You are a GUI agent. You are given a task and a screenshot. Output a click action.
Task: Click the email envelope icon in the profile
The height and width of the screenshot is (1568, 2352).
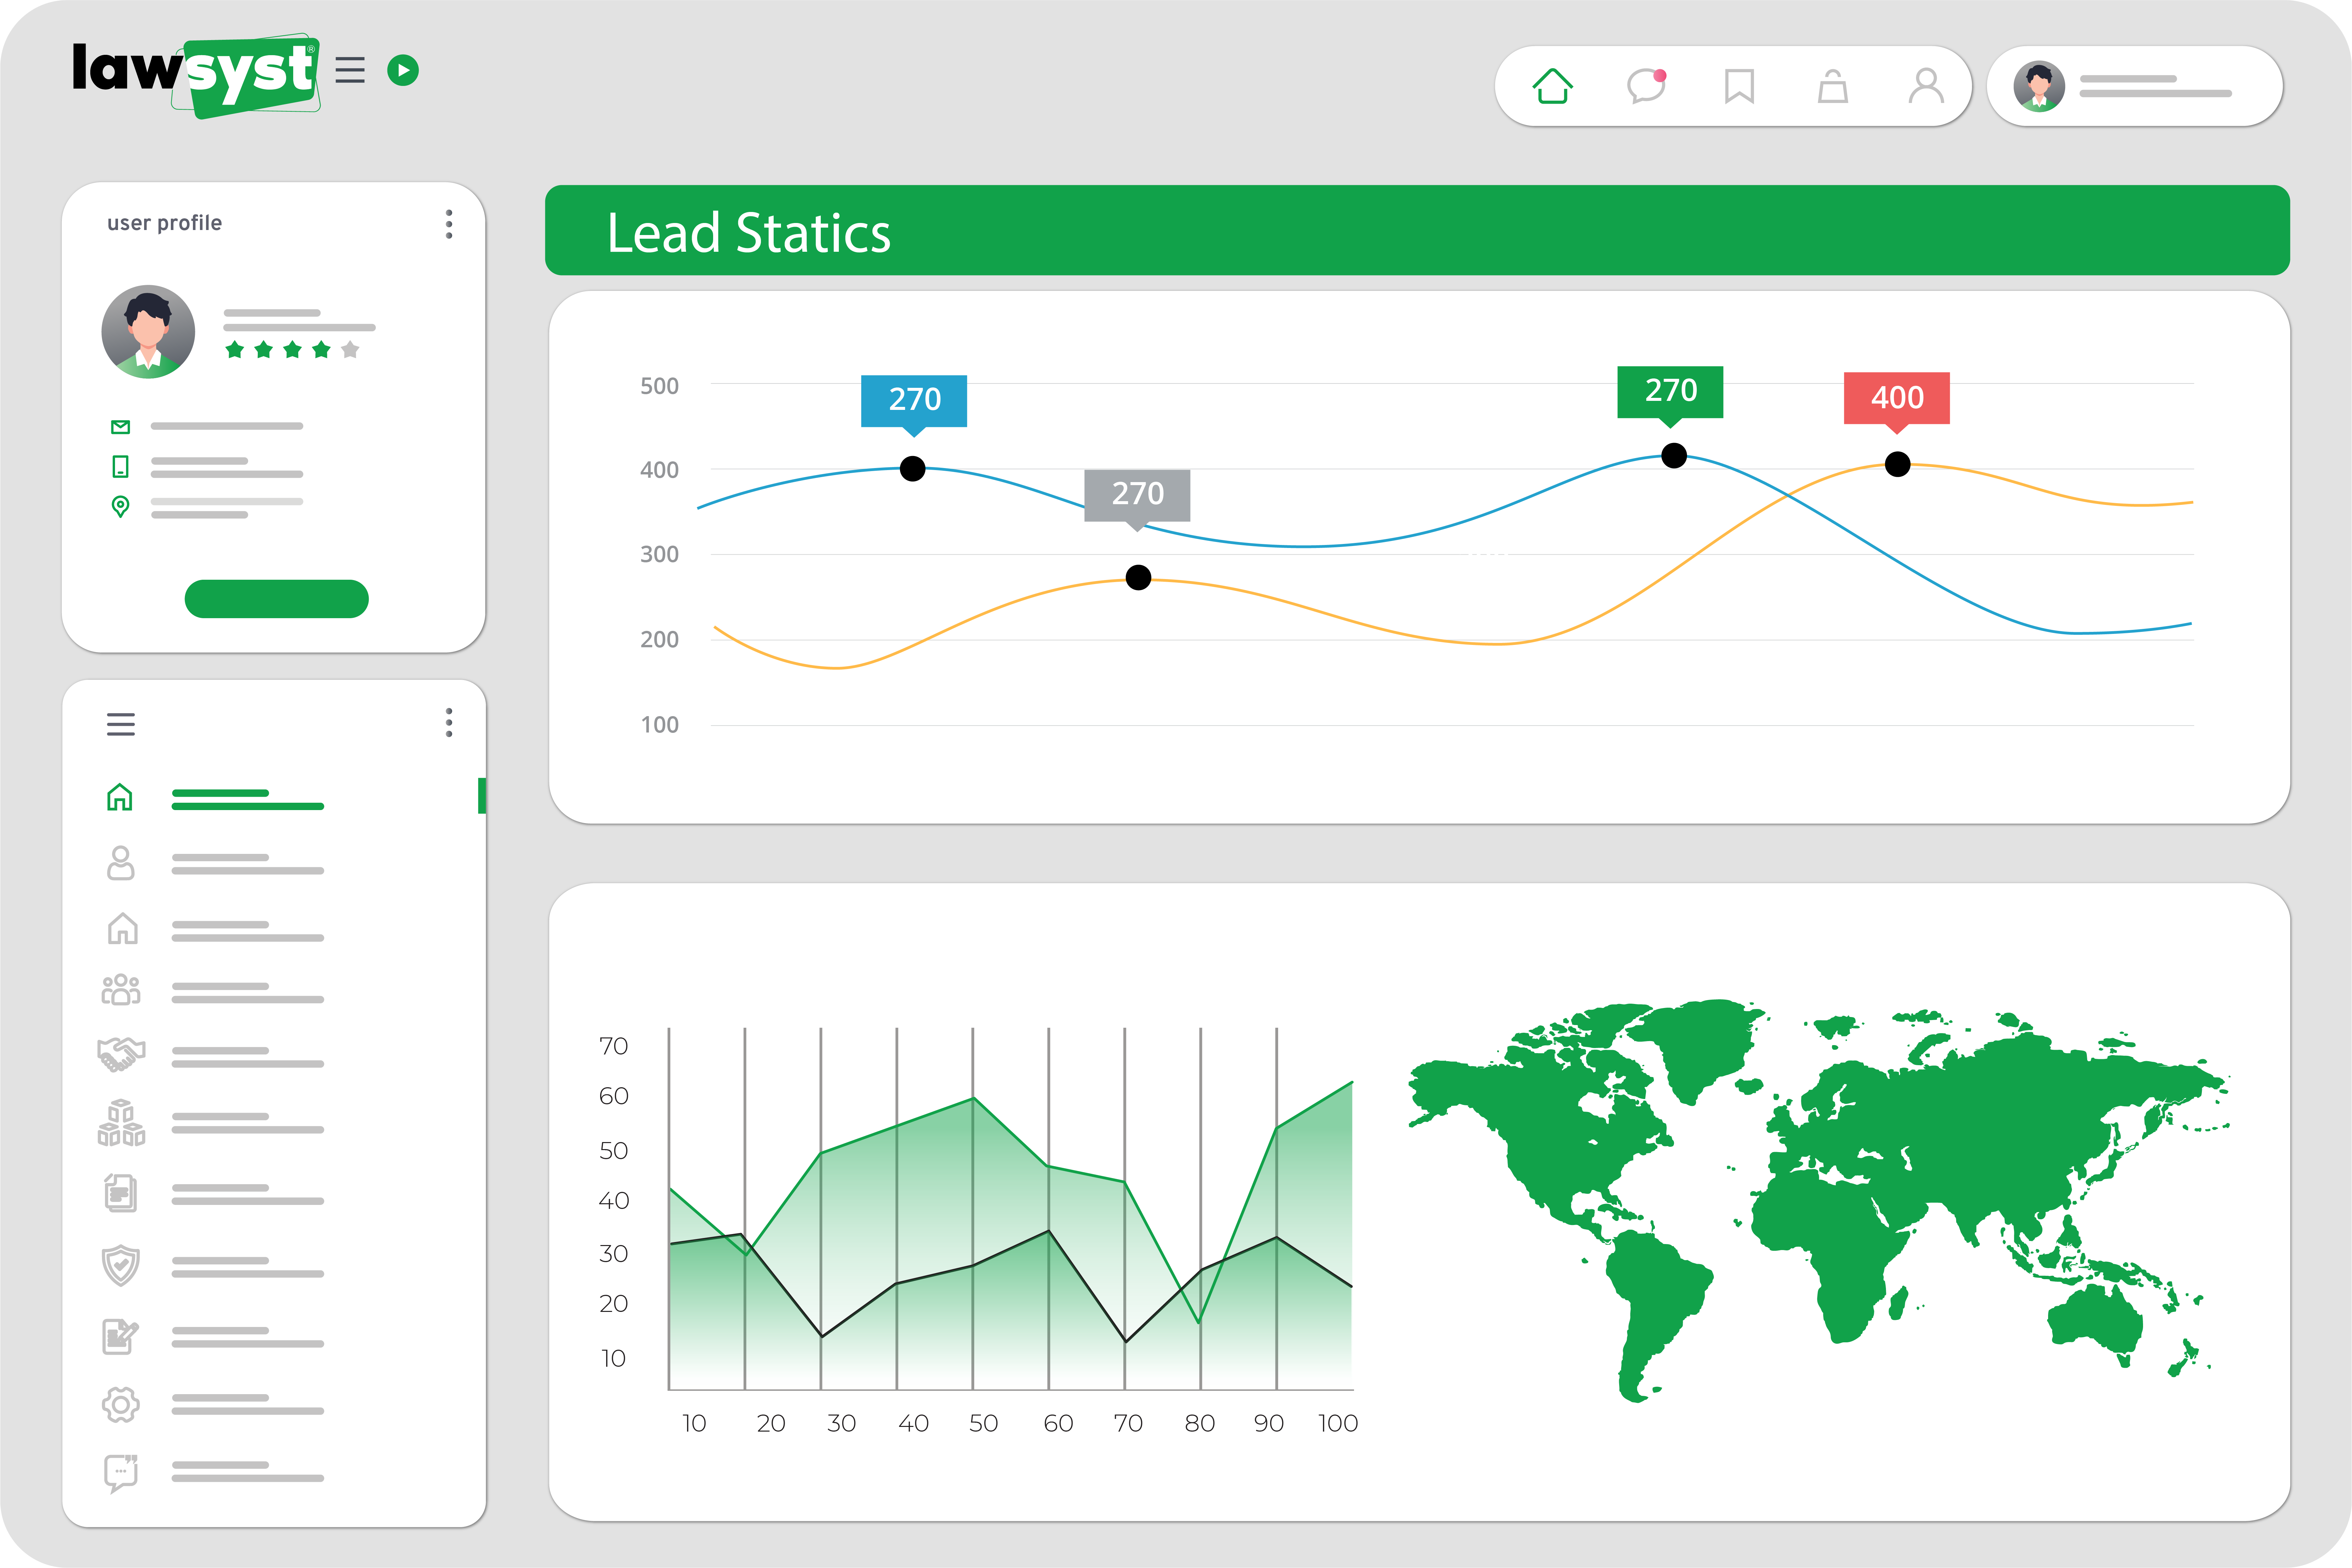click(120, 427)
